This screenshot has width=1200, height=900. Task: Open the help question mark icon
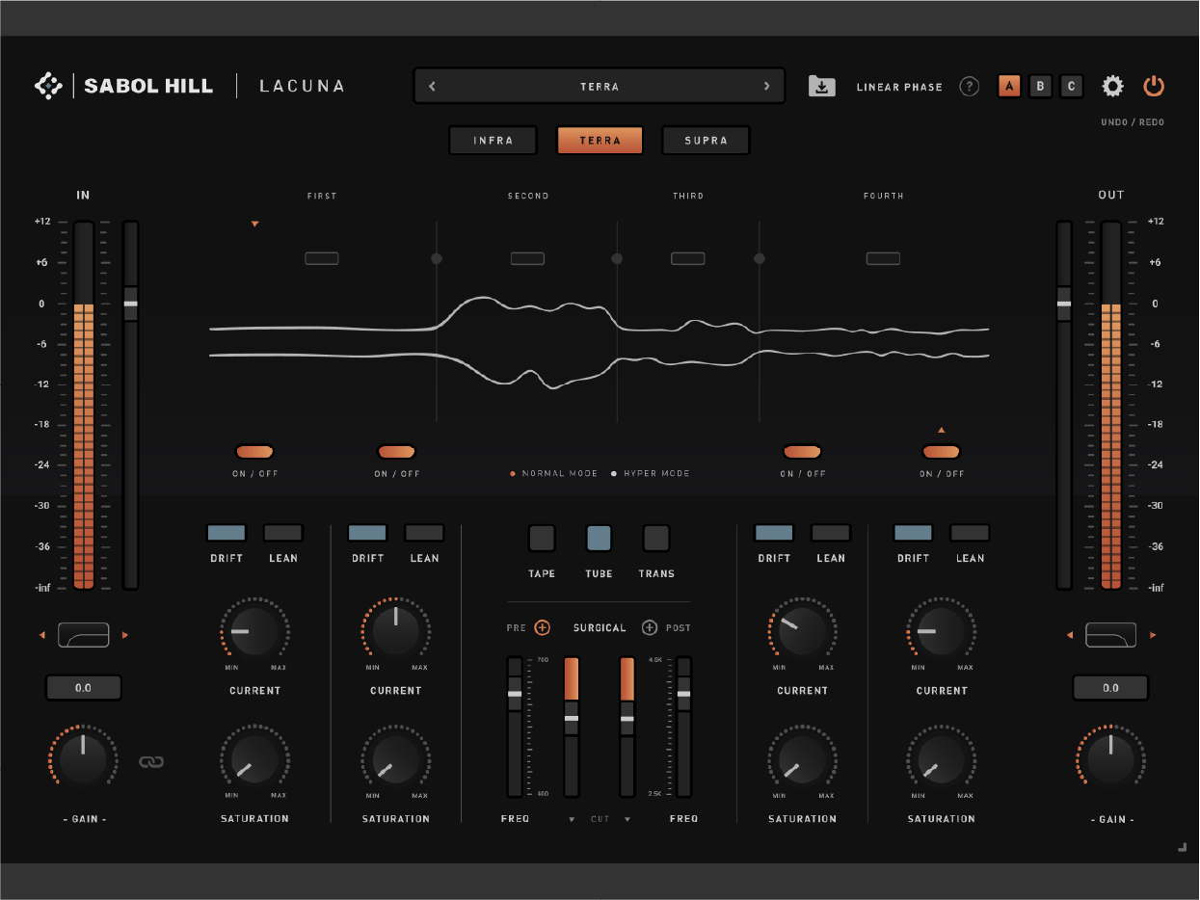click(x=970, y=87)
